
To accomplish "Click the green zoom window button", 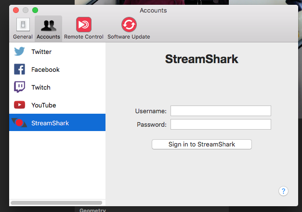I will pyautogui.click(x=35, y=10).
